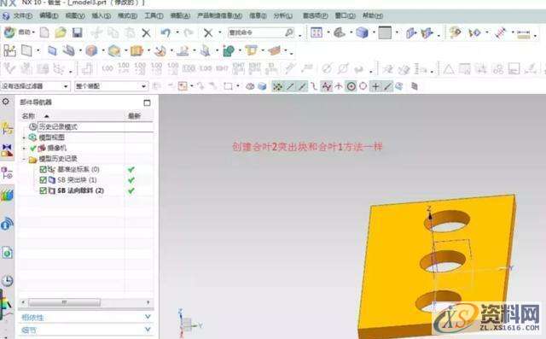Click the Fit view icon
This screenshot has width=546, height=339.
(317, 32)
